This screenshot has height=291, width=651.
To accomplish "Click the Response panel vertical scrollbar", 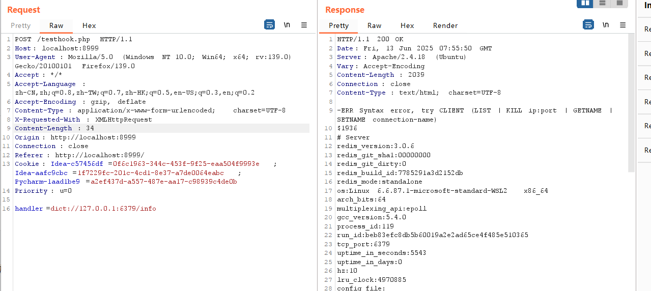I will (631, 102).
